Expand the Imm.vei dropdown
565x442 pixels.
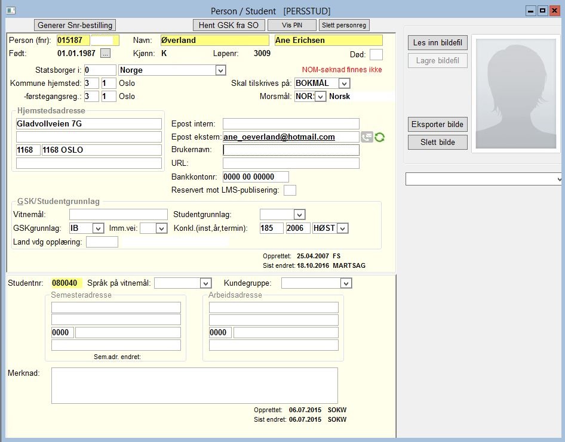(x=161, y=228)
